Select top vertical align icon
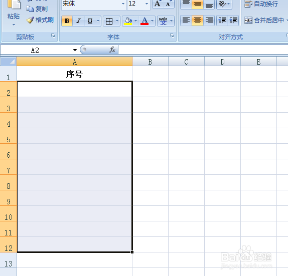This screenshot has width=288, height=276. (x=186, y=4)
